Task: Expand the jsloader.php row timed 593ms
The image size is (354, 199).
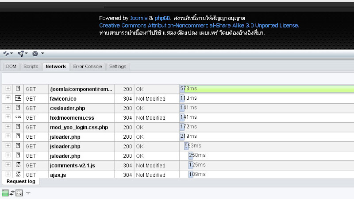Action: tap(8, 146)
